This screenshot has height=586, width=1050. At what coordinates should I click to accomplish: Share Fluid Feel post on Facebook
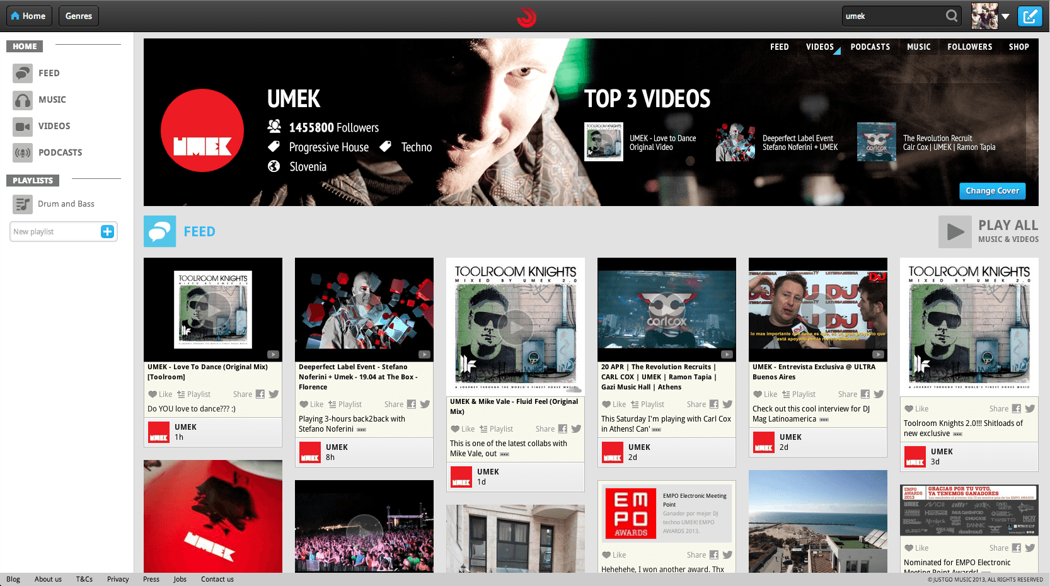click(x=562, y=429)
